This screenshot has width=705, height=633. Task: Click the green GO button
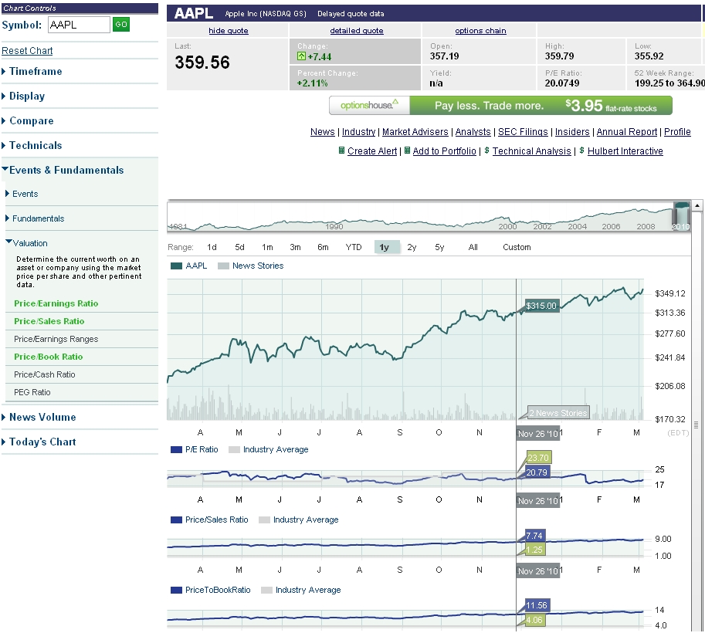click(x=121, y=24)
